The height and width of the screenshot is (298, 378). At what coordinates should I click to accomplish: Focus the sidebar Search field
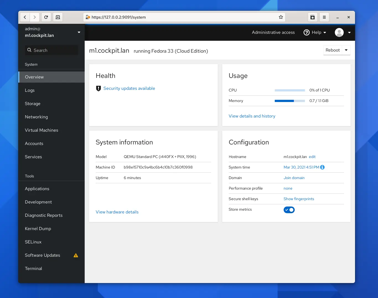pos(51,50)
